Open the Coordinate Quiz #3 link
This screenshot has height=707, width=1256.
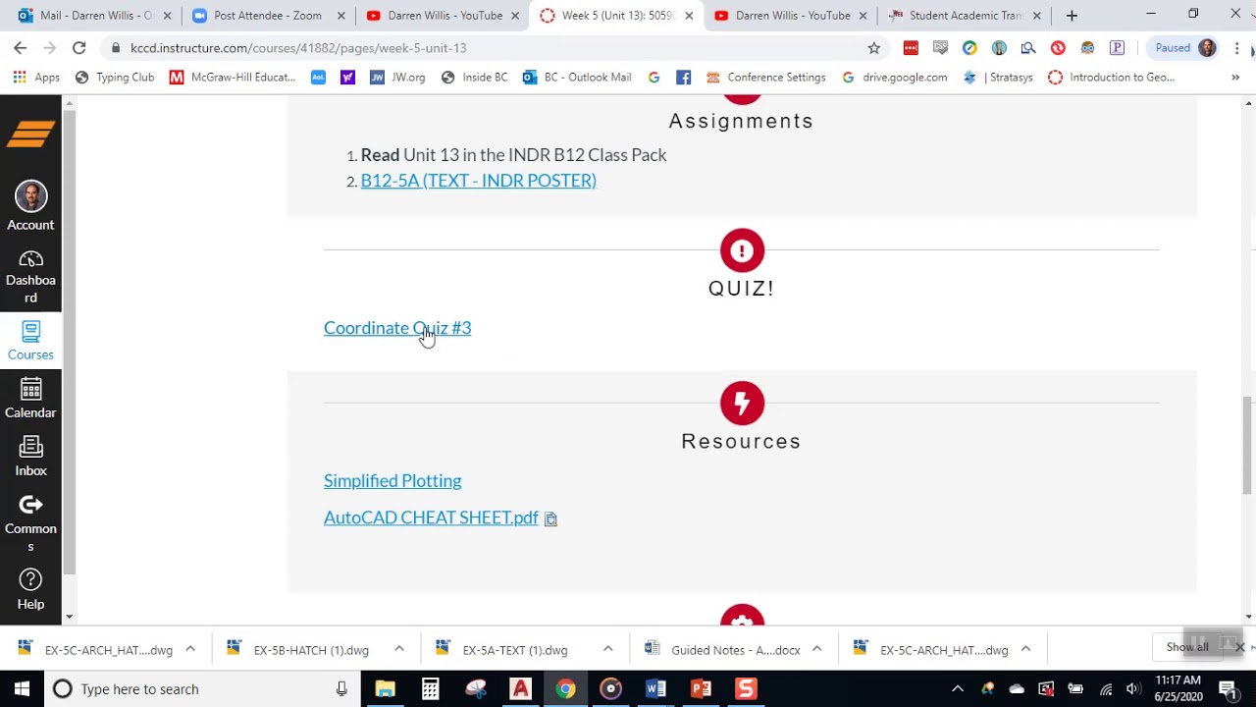(397, 328)
